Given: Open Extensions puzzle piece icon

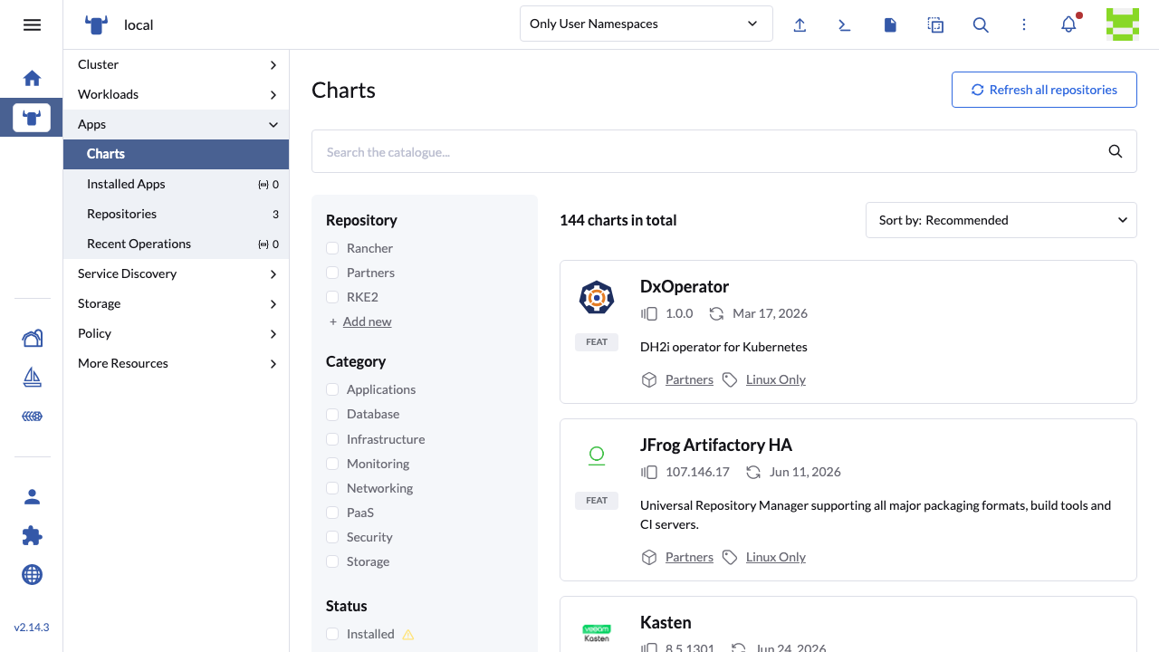Looking at the screenshot, I should 32,535.
